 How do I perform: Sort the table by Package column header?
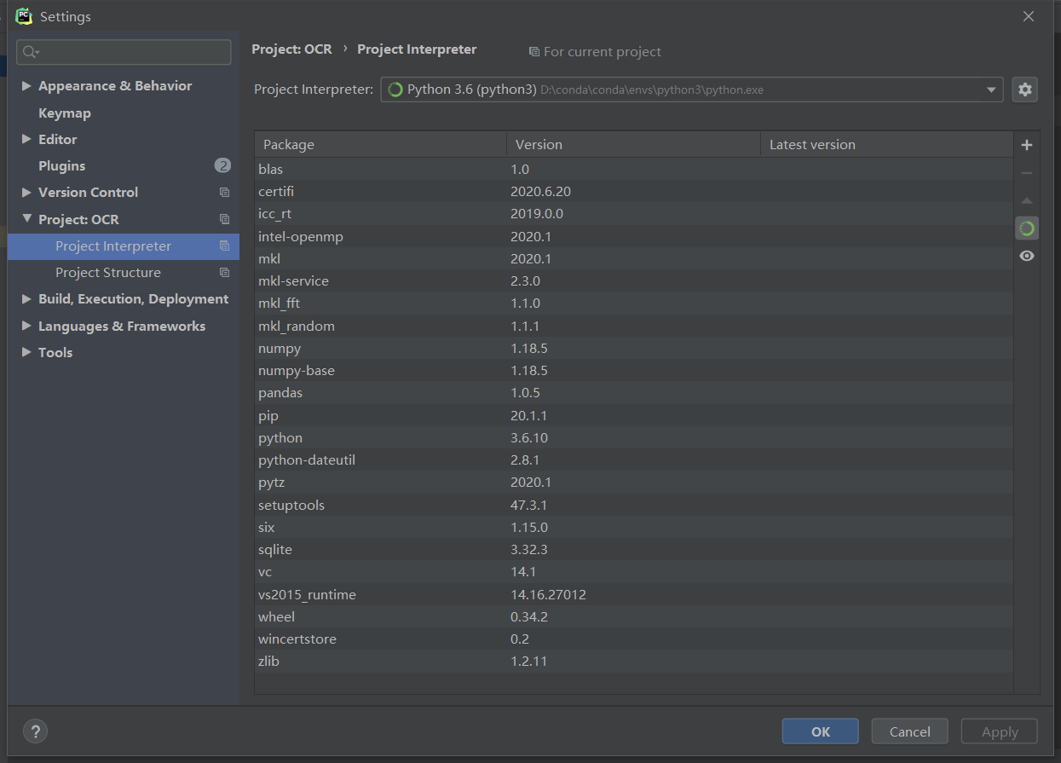(380, 145)
